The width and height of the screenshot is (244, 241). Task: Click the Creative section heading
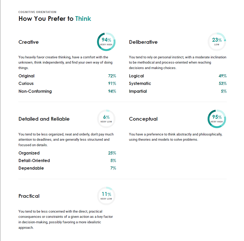(x=28, y=42)
